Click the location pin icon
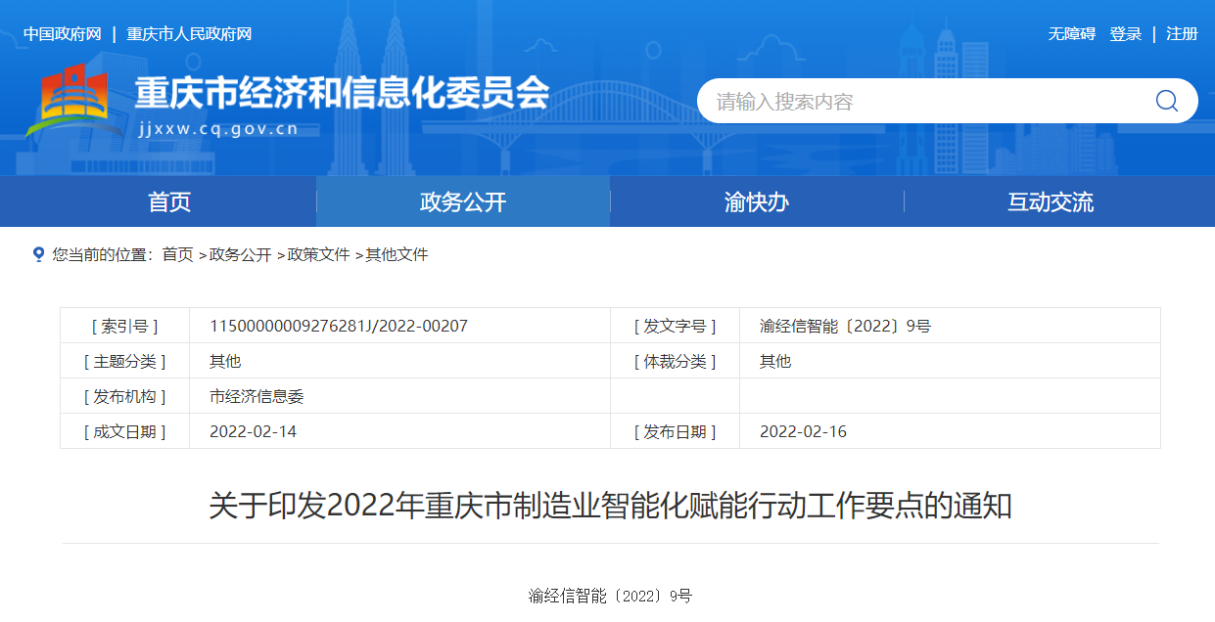 coord(38,254)
